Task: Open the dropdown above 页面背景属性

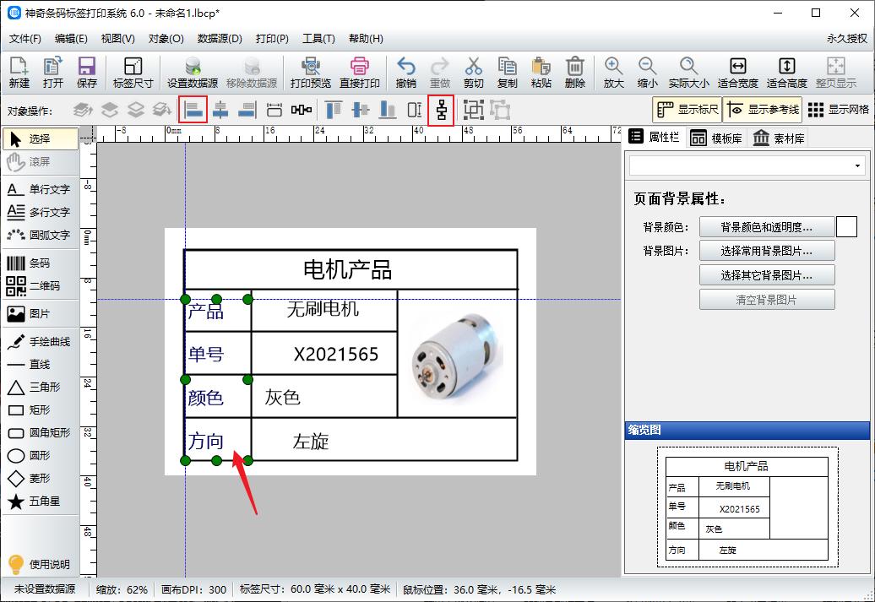Action: 747,165
